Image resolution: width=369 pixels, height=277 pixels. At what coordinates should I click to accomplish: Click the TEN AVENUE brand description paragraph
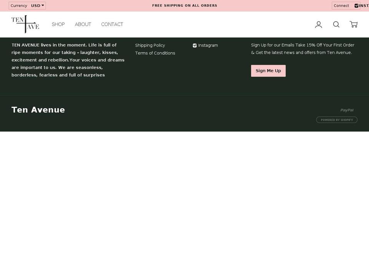tap(68, 60)
